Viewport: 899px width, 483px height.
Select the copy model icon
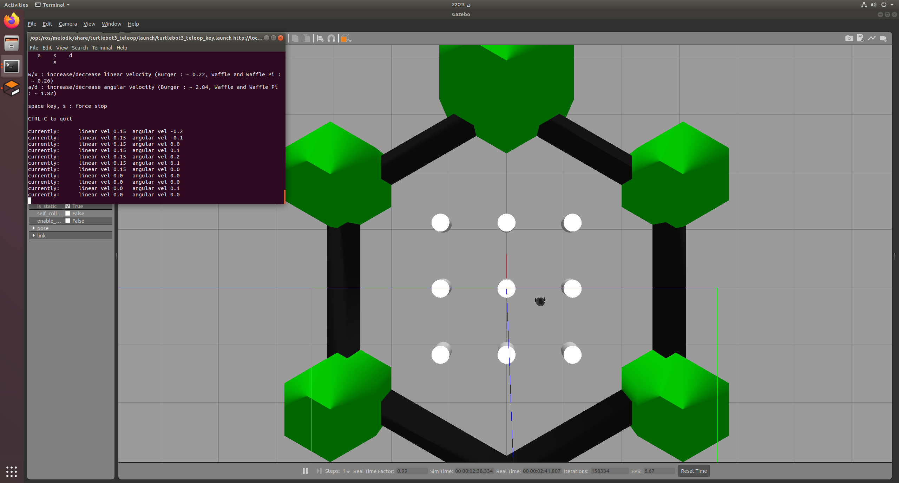pos(295,38)
